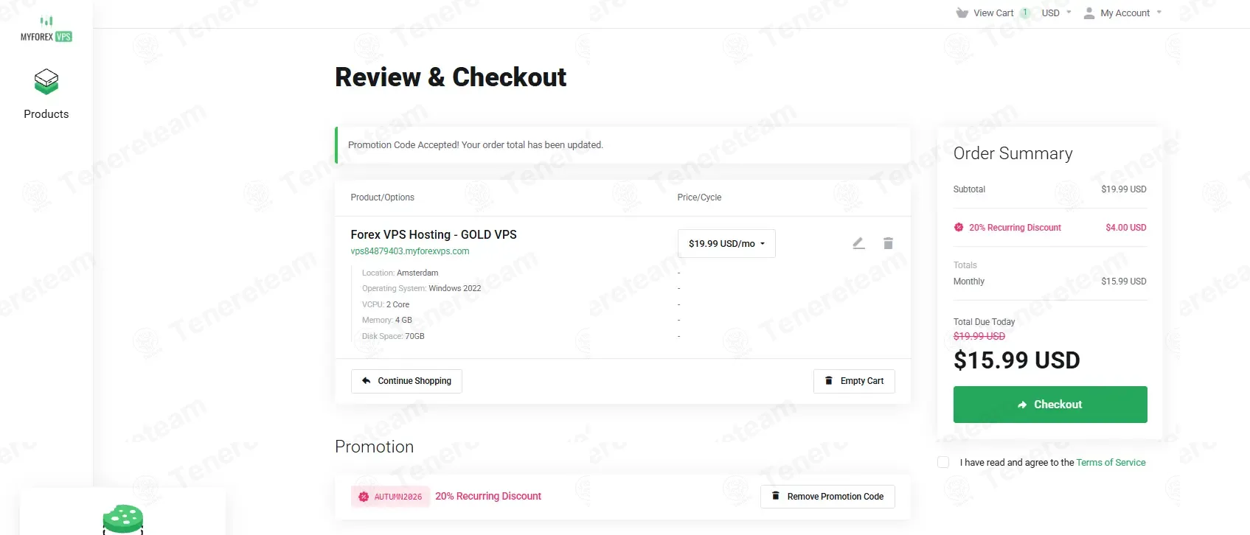Click the struck-through $19.99 USD price
The image size is (1250, 535).
click(979, 336)
